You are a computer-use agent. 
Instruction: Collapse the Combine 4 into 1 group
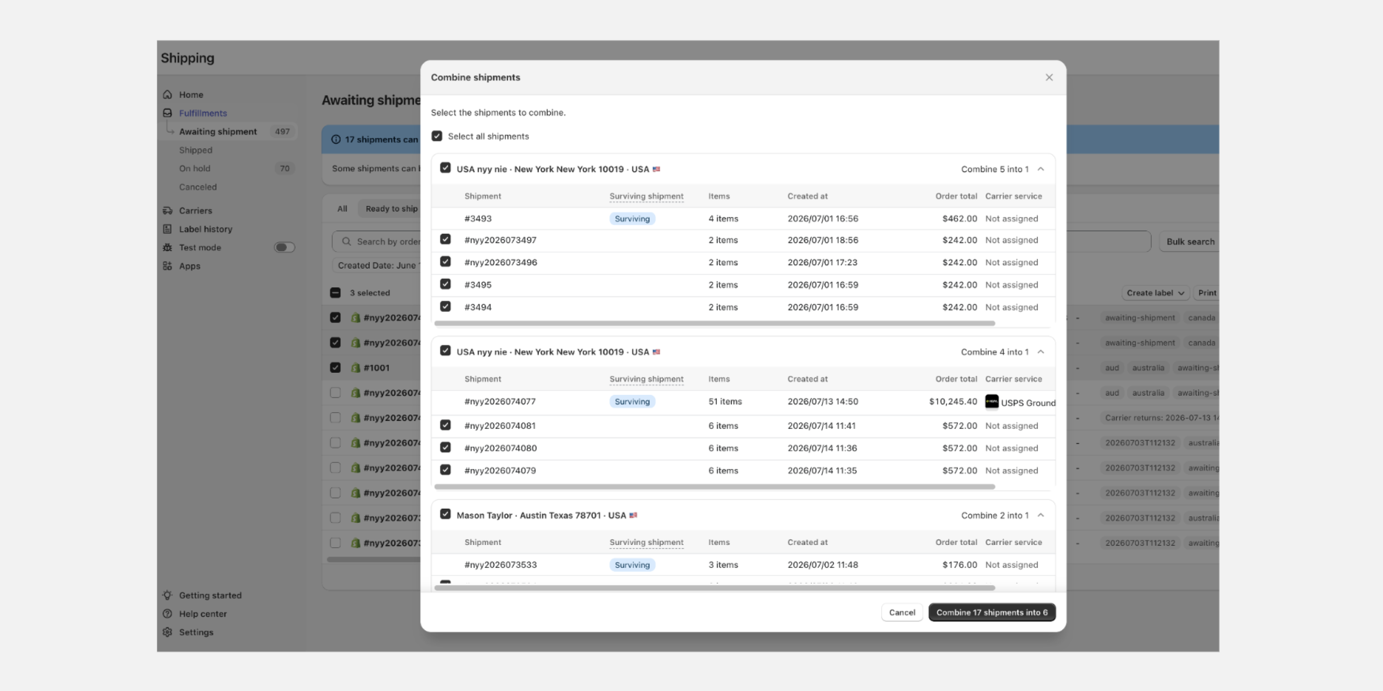tap(1040, 352)
